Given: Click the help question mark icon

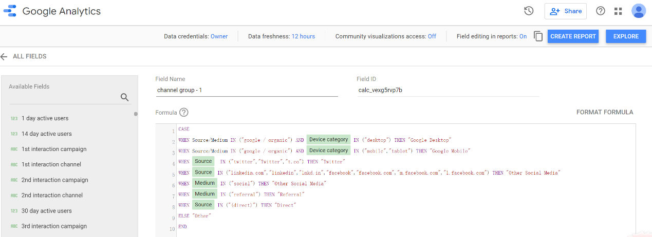Looking at the screenshot, I should point(600,11).
